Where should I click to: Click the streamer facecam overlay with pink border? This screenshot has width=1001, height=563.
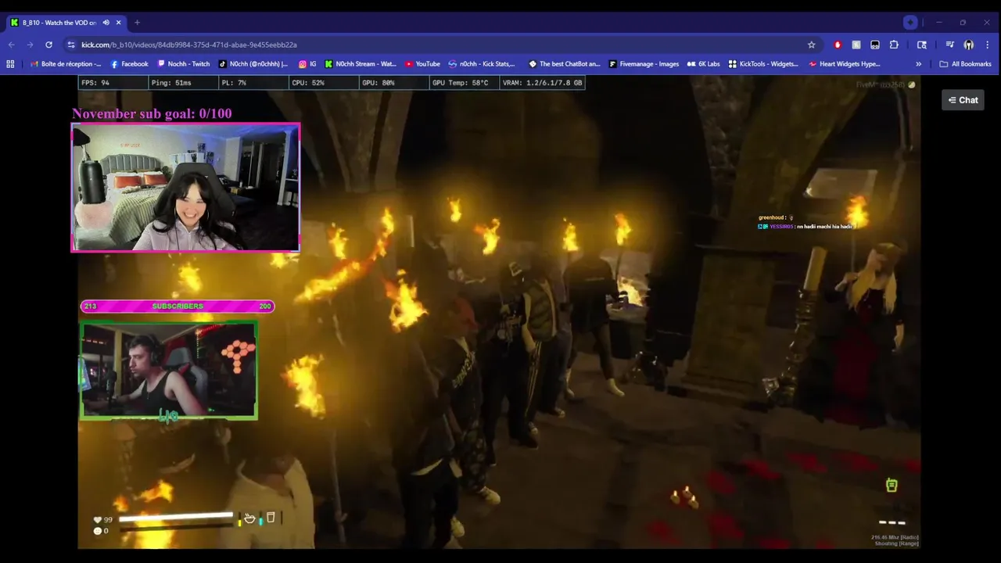(185, 188)
